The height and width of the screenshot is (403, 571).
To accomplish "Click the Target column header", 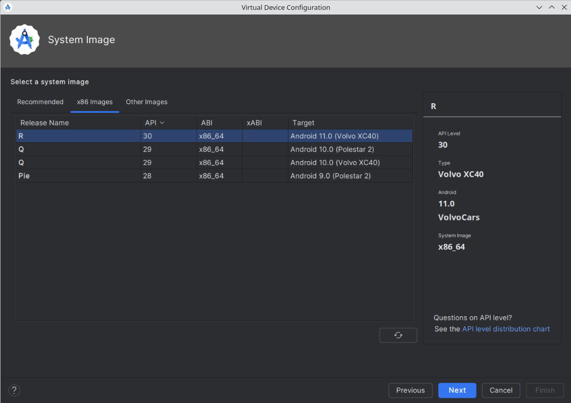I will pos(350,123).
